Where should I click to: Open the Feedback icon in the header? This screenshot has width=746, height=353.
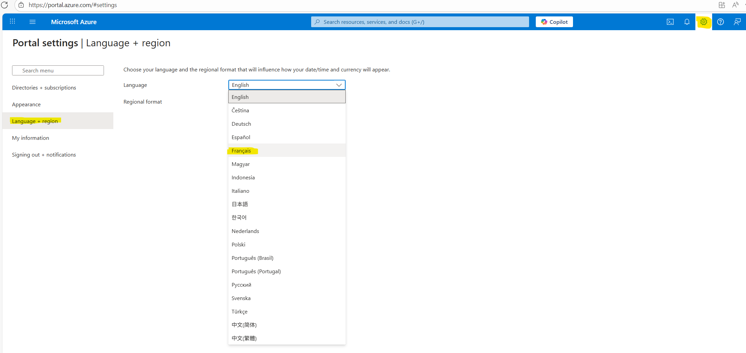pyautogui.click(x=737, y=22)
